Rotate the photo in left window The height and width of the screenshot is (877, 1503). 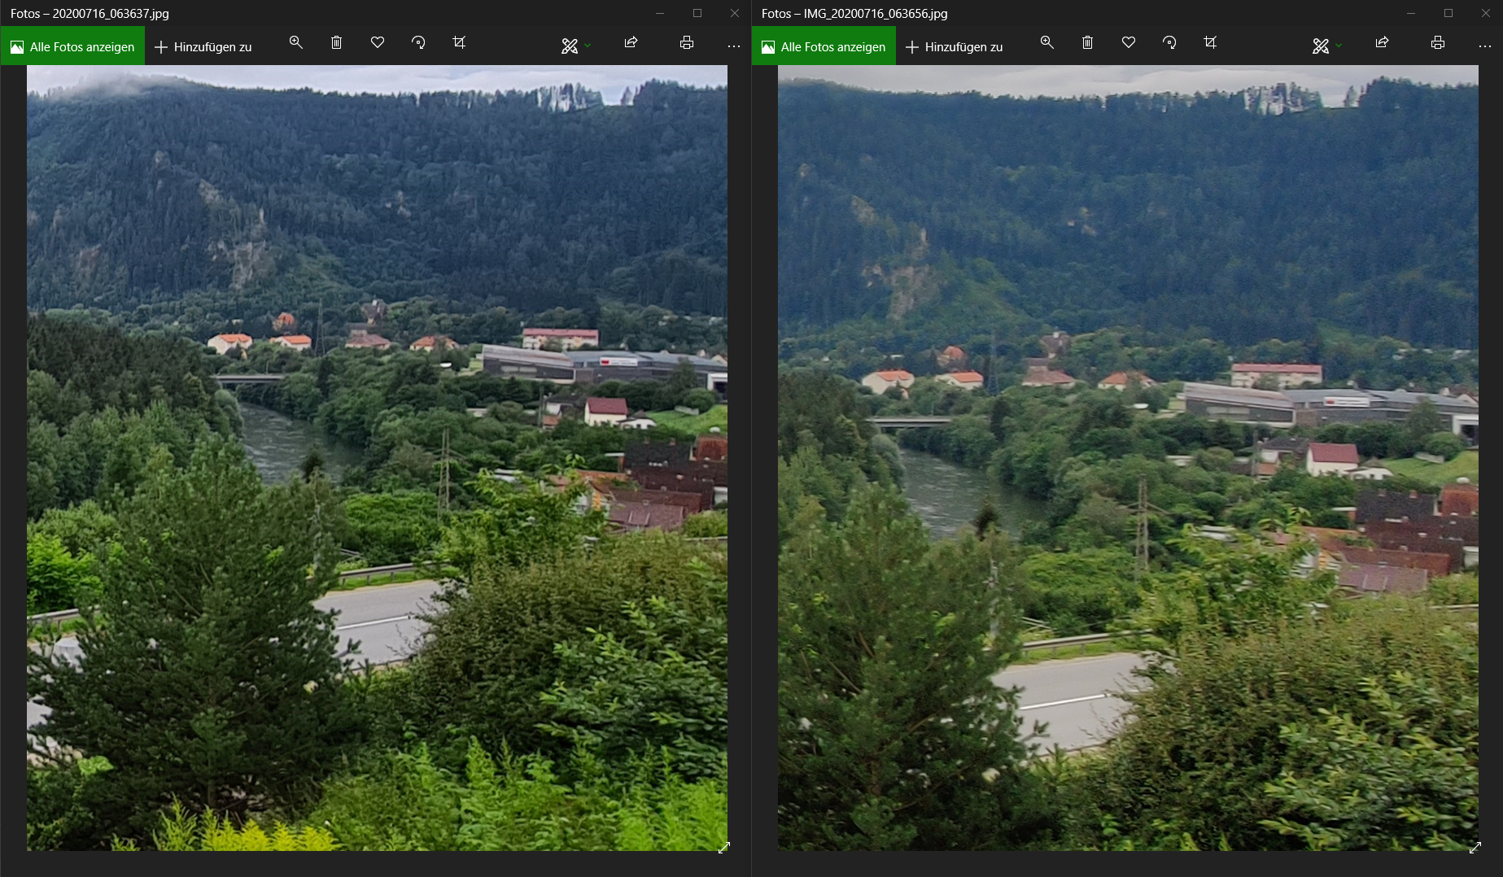(x=418, y=42)
